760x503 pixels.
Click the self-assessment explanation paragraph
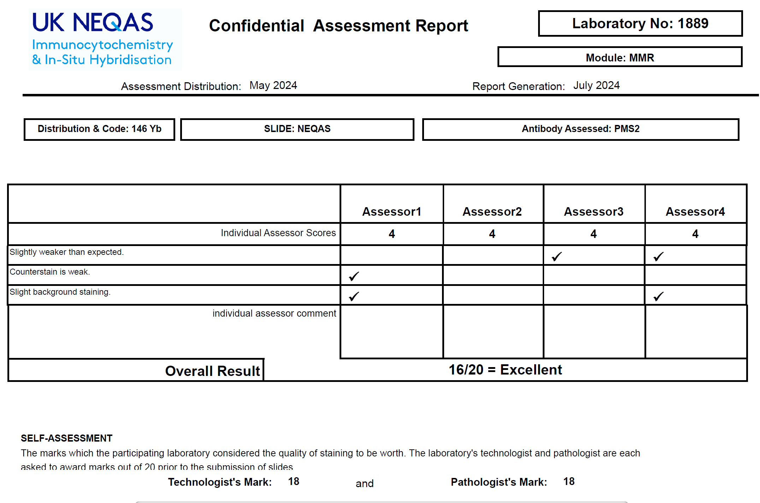pos(330,460)
